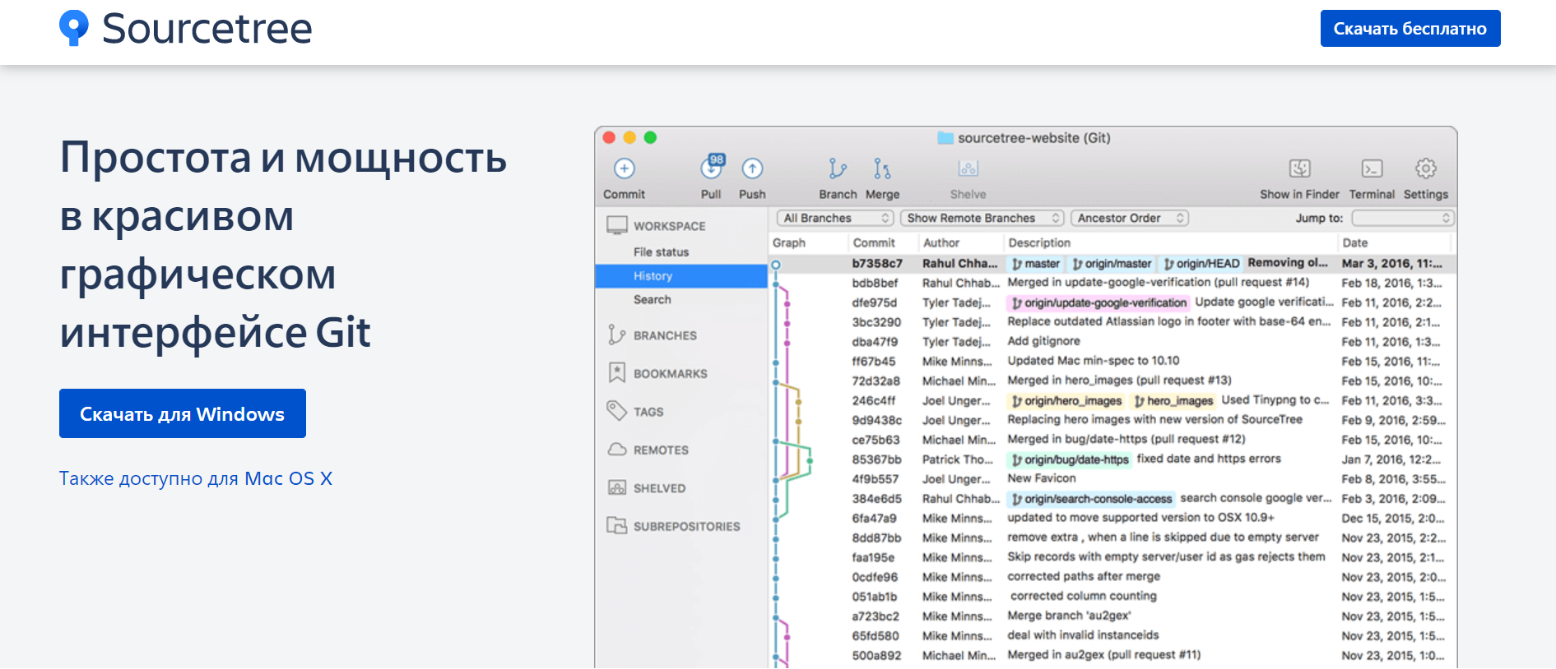Open the Ancestor Order dropdown
Screen dimensions: 1556x669
point(1130,218)
